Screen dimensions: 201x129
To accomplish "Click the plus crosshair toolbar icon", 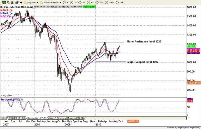I will [x=21, y=3].
